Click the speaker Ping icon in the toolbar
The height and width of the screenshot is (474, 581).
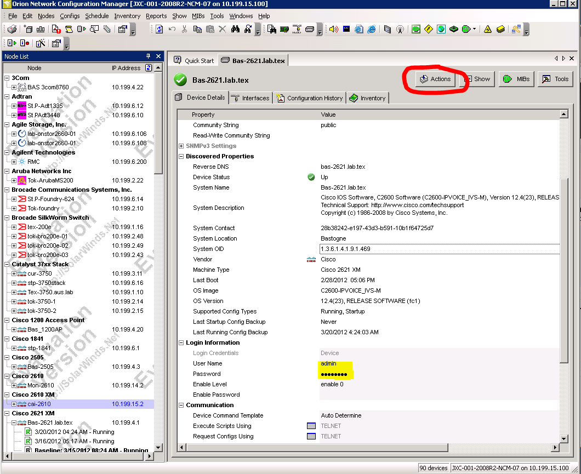[x=333, y=29]
